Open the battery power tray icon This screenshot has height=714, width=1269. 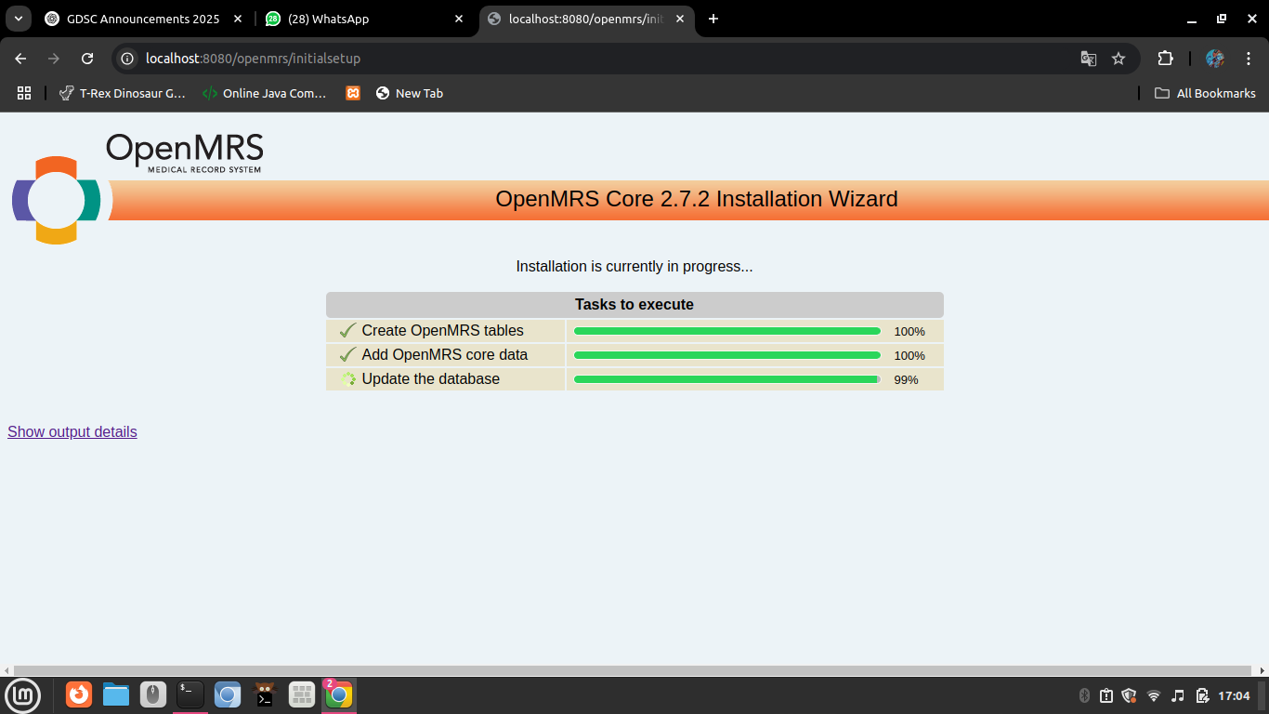1202,695
